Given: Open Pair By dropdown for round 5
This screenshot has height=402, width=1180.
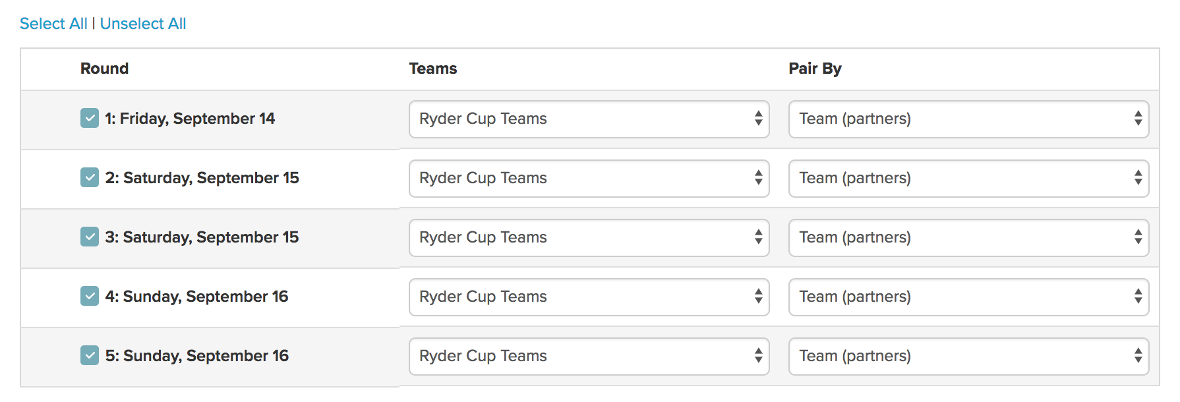Looking at the screenshot, I should tap(968, 357).
